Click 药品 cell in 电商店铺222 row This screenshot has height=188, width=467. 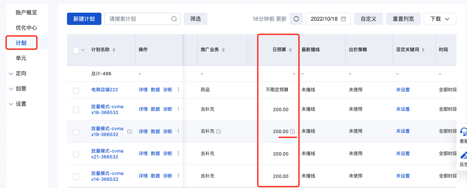(205, 90)
